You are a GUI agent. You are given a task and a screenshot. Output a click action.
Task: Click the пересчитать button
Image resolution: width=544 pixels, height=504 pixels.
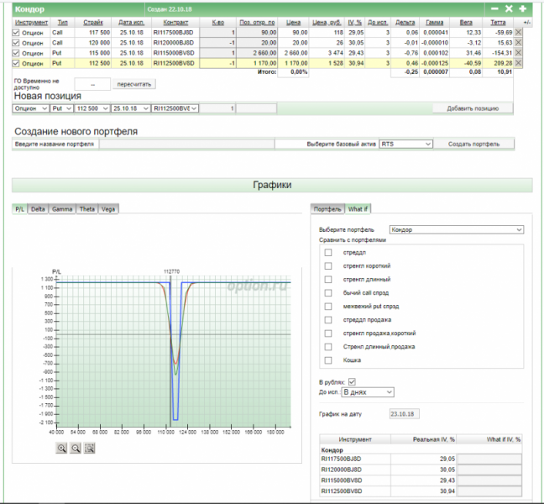click(x=133, y=85)
